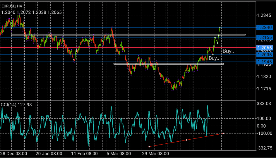Click the -332.75 CCI scale value
276x158 pixels.
(265, 148)
